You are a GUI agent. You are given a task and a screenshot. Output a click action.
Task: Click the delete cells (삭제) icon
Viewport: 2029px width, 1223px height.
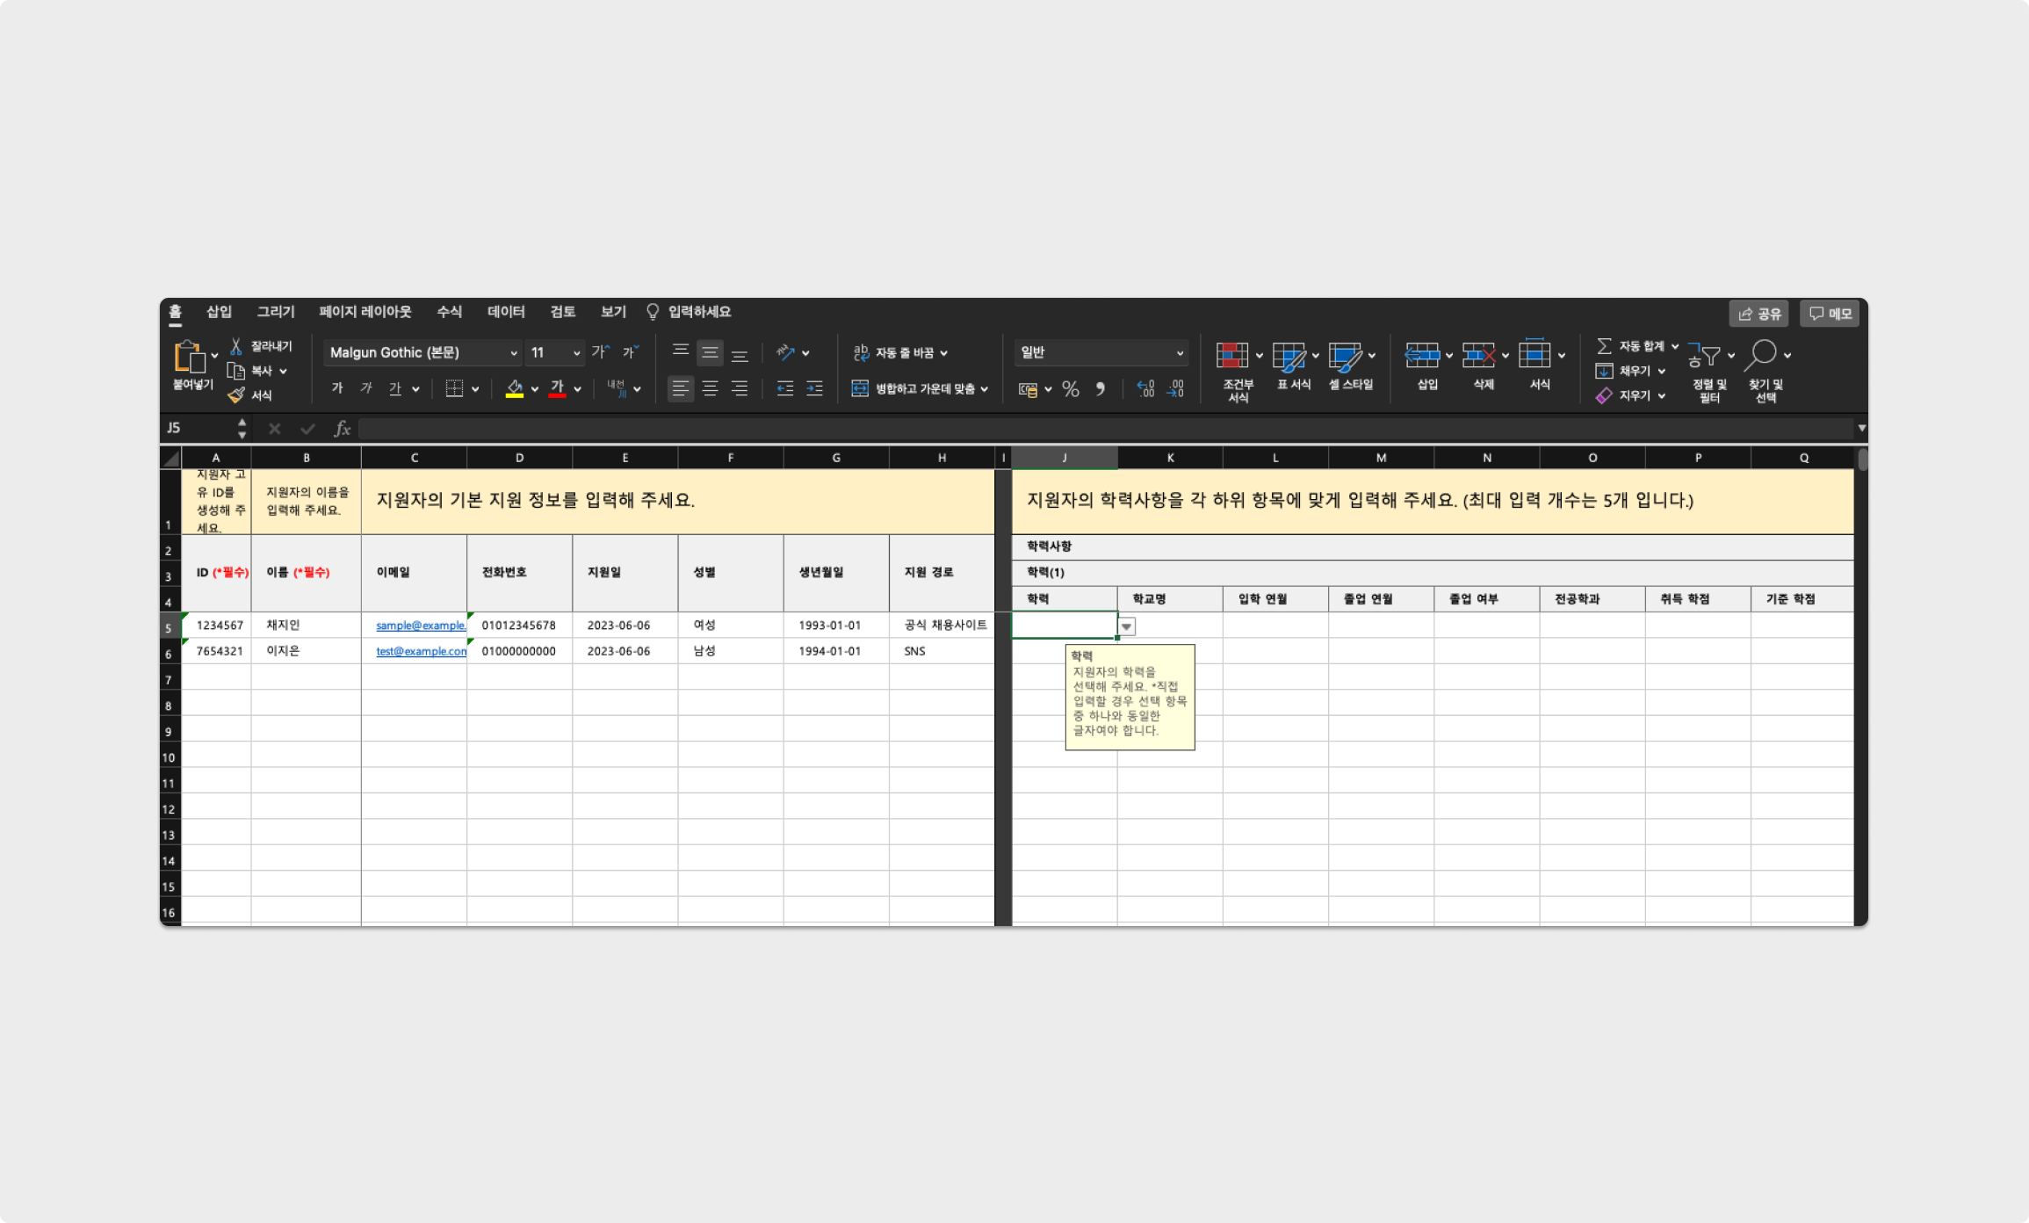pyautogui.click(x=1479, y=355)
